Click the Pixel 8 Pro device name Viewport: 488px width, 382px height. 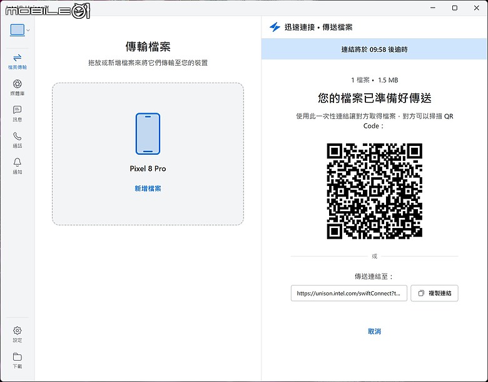(x=148, y=168)
